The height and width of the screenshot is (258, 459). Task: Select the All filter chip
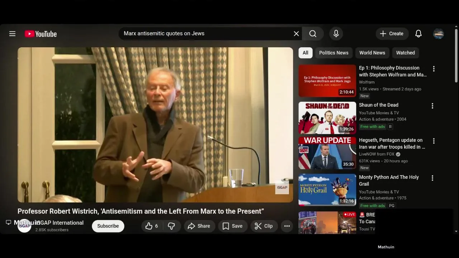pyautogui.click(x=305, y=53)
